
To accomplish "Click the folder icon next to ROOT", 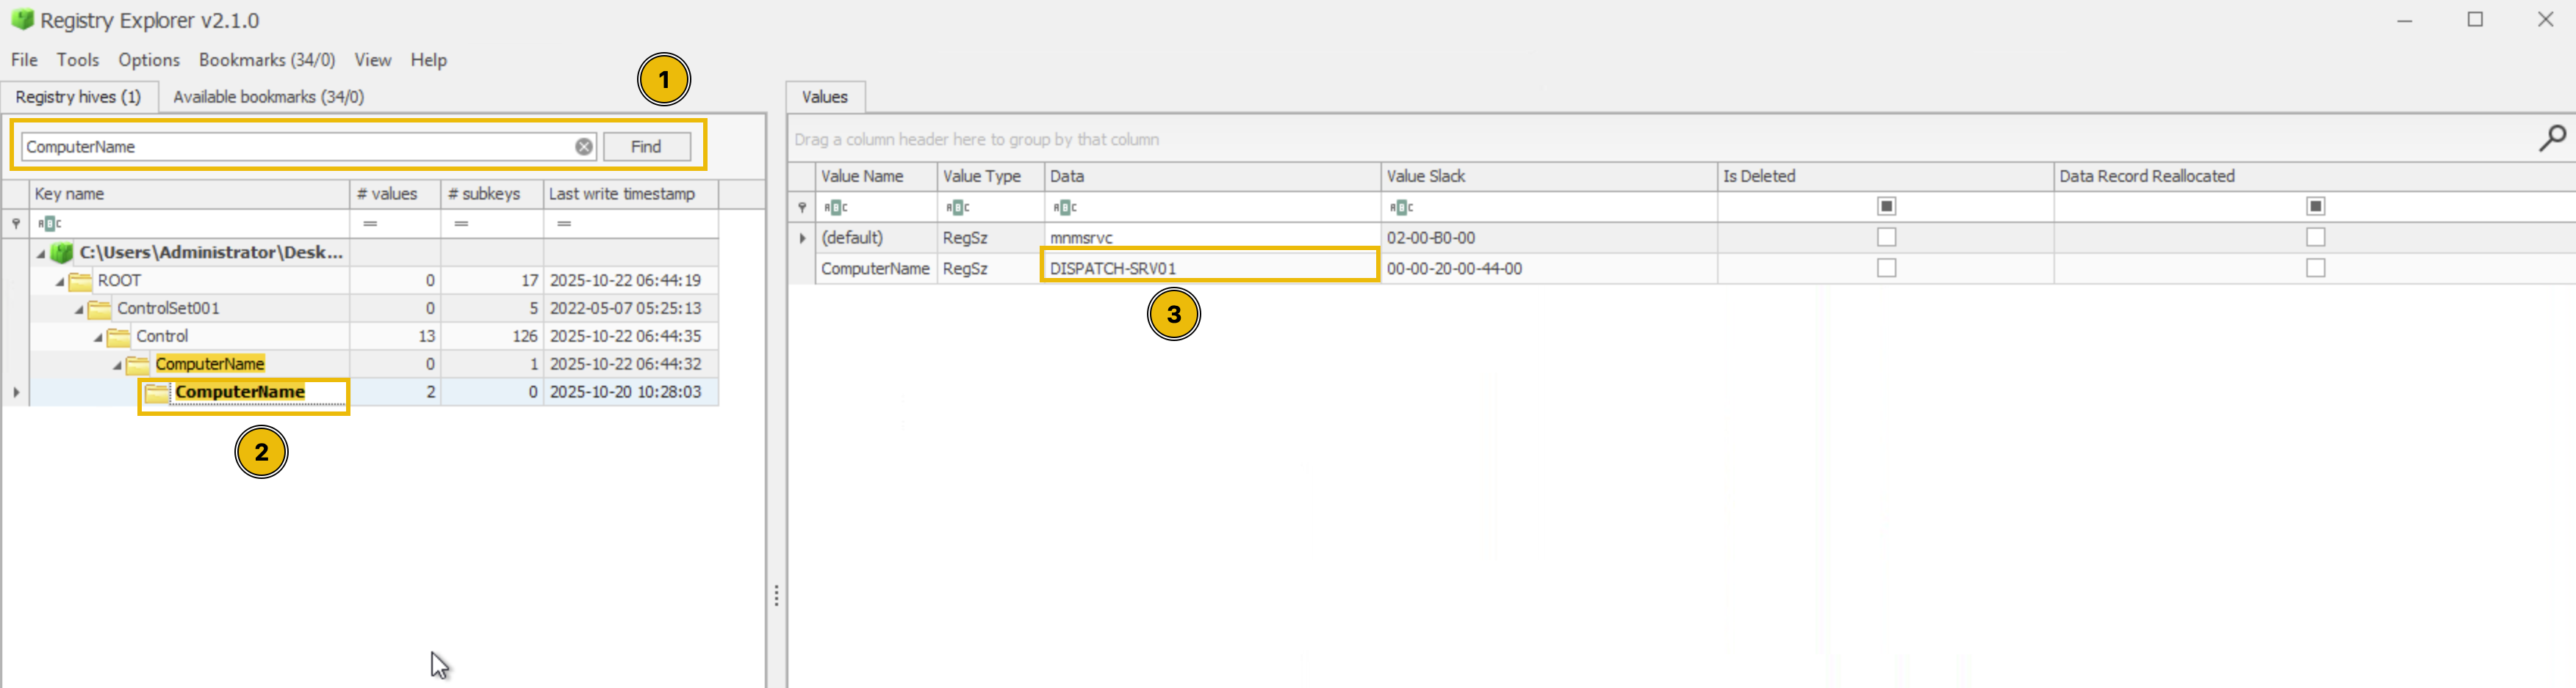I will coord(80,281).
